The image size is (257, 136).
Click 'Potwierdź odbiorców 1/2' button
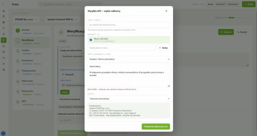point(156,126)
